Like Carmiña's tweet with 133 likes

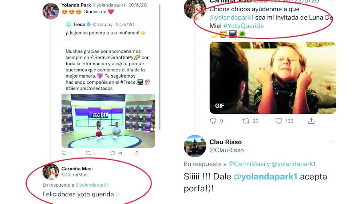point(278,121)
